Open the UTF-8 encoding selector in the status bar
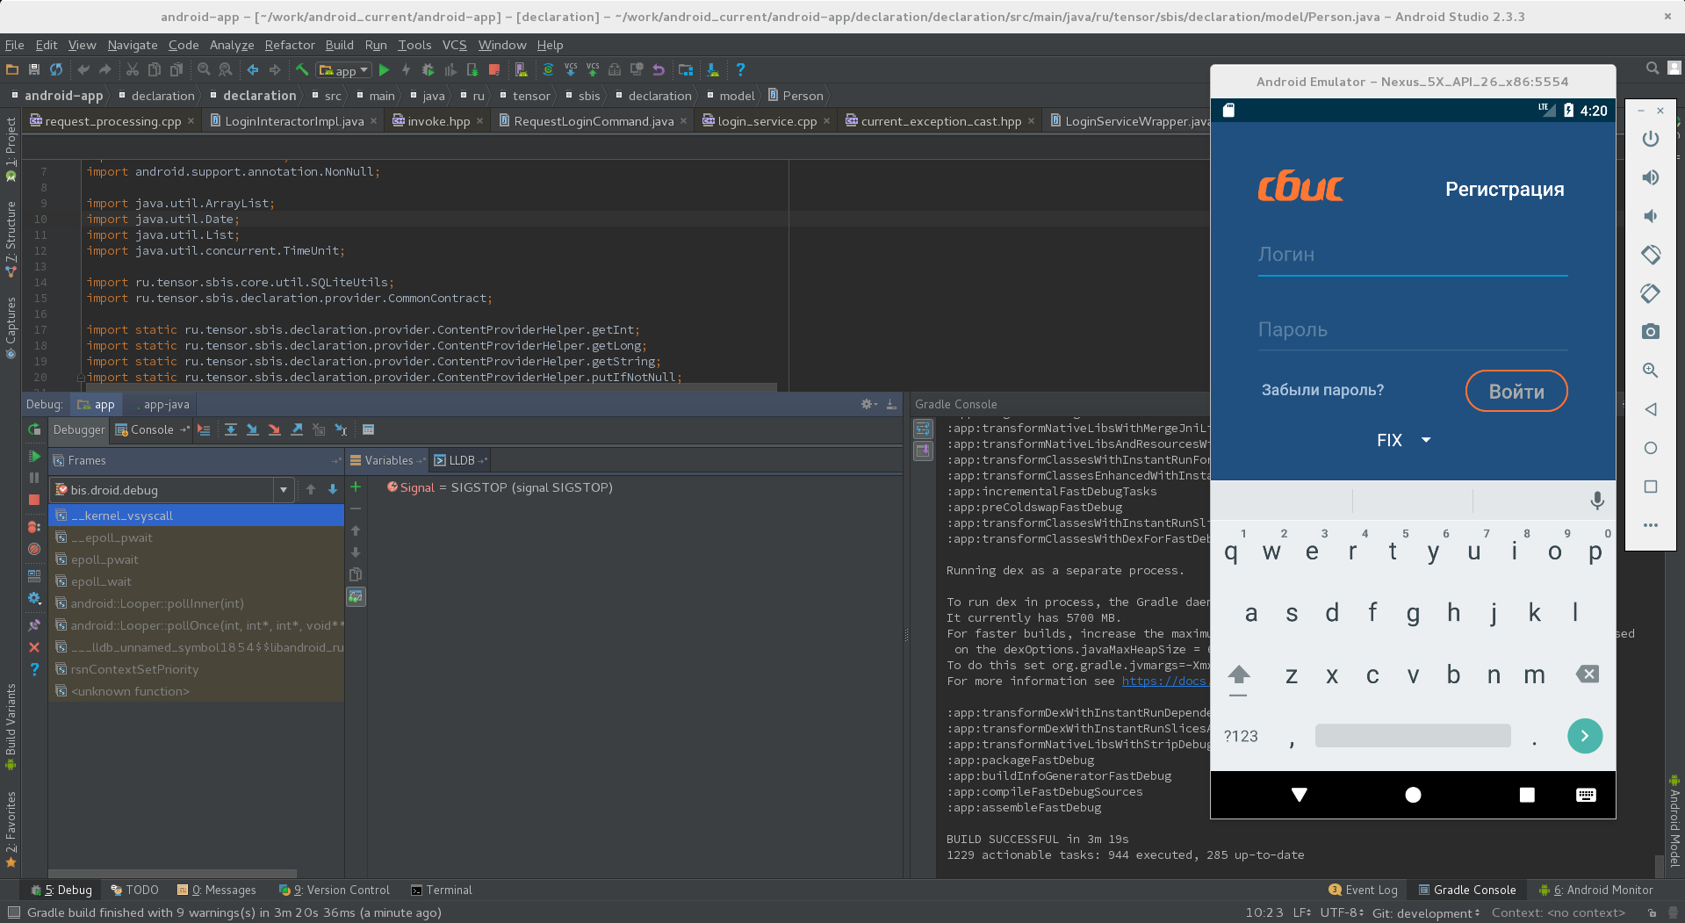The width and height of the screenshot is (1685, 923). point(1342,912)
